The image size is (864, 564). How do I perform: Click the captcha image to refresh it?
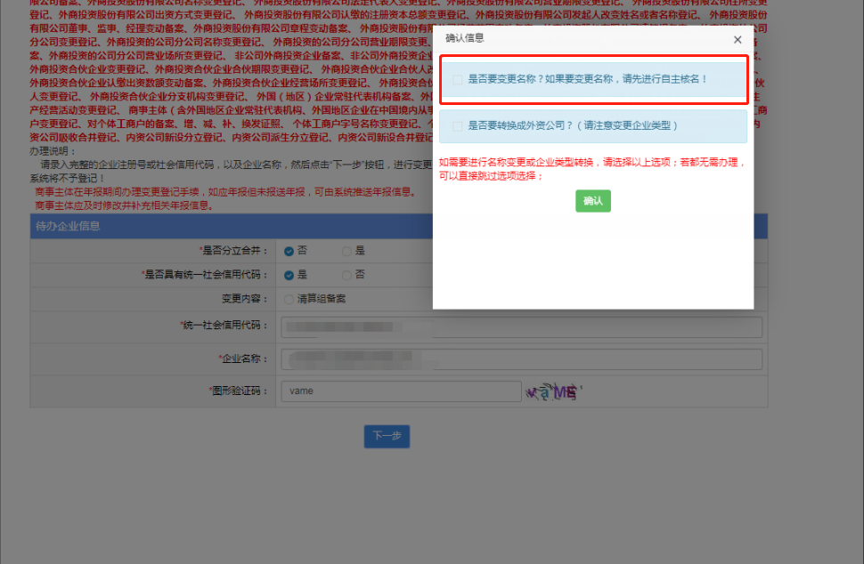[552, 391]
